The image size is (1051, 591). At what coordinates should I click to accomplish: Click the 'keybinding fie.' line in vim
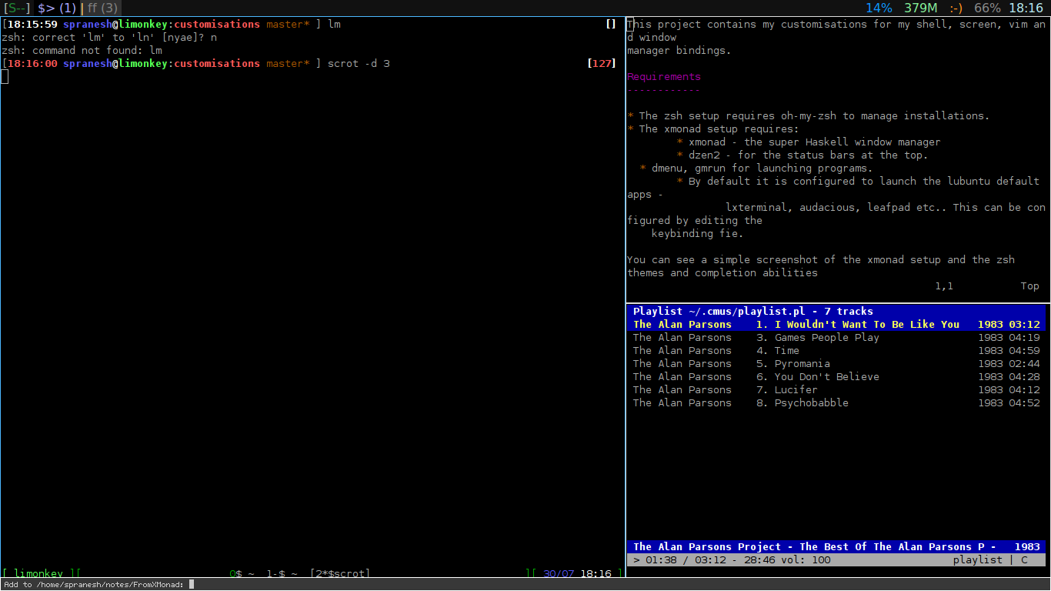pos(698,234)
